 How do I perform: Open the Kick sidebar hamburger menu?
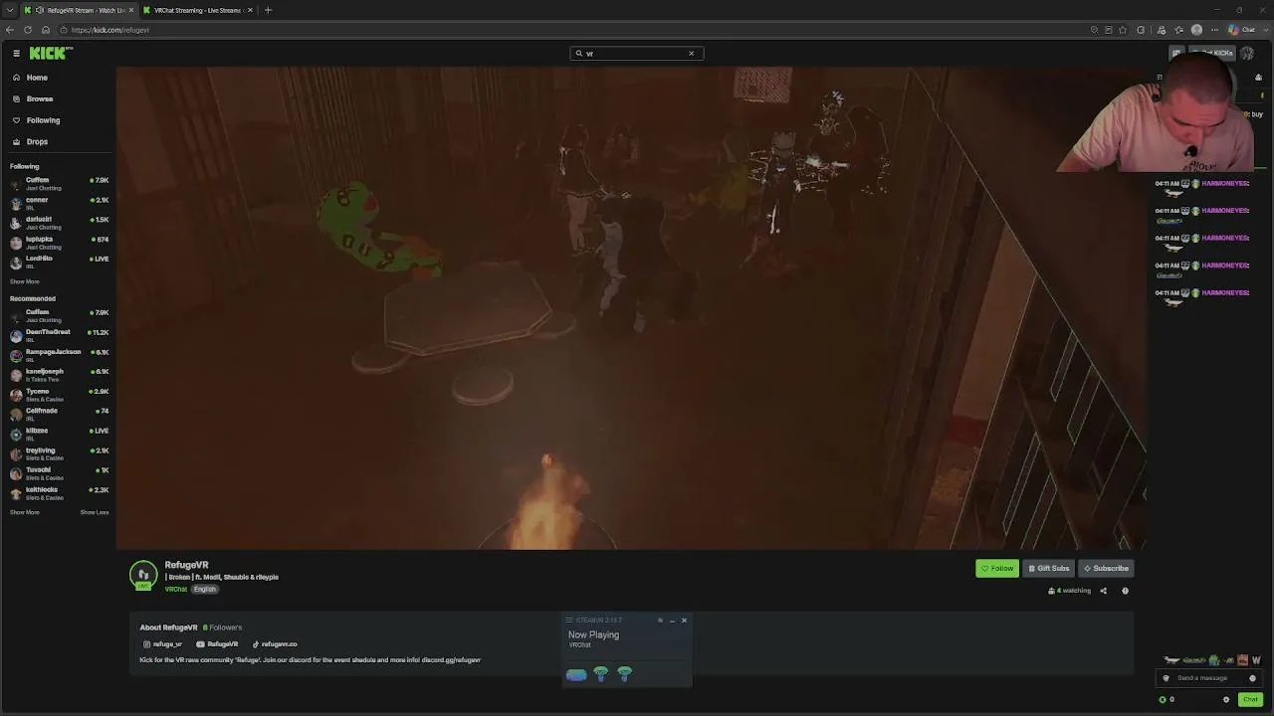[x=16, y=54]
